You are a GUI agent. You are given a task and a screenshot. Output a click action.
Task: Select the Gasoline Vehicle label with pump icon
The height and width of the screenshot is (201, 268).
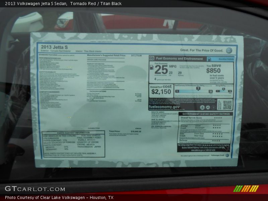[220, 59]
